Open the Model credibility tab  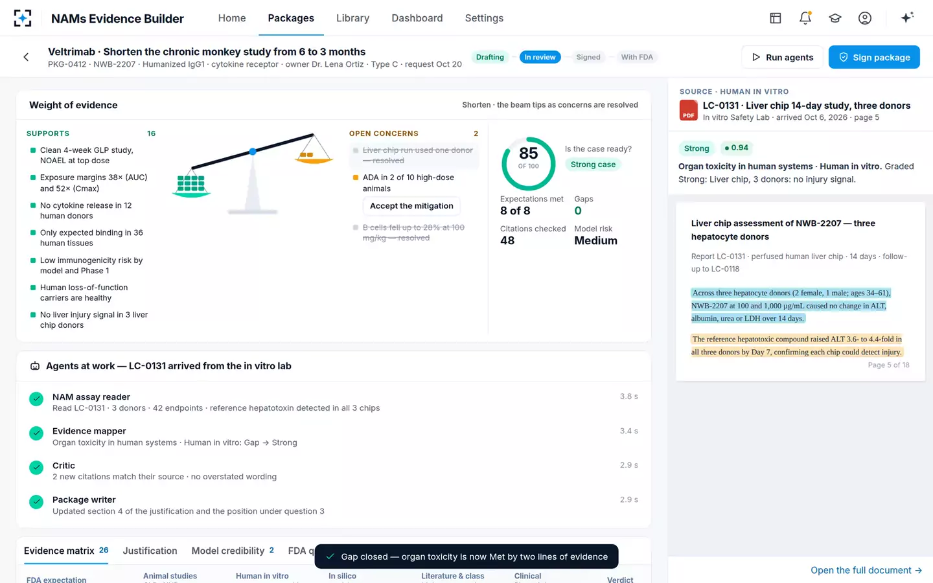click(233, 551)
